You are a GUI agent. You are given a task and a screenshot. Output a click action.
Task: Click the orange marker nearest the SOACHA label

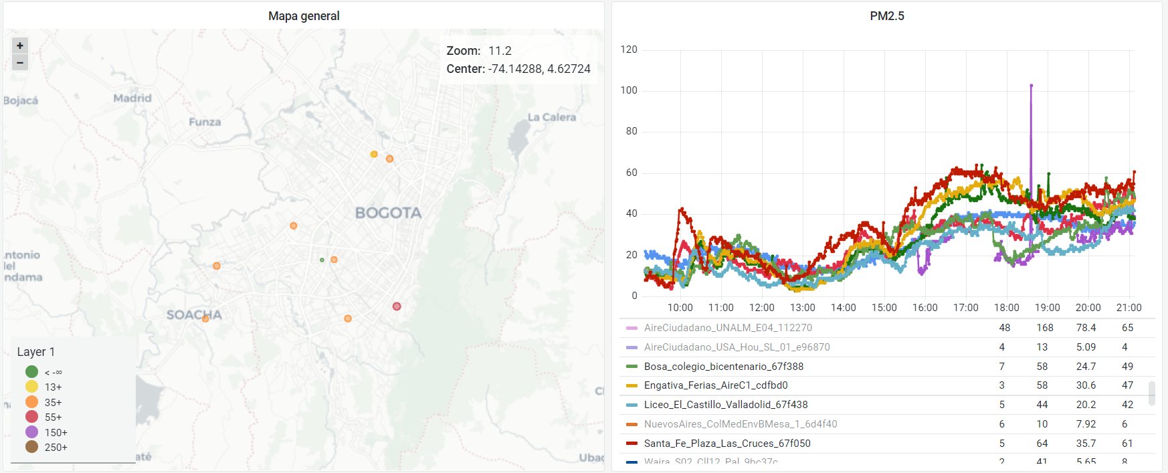pyautogui.click(x=205, y=319)
